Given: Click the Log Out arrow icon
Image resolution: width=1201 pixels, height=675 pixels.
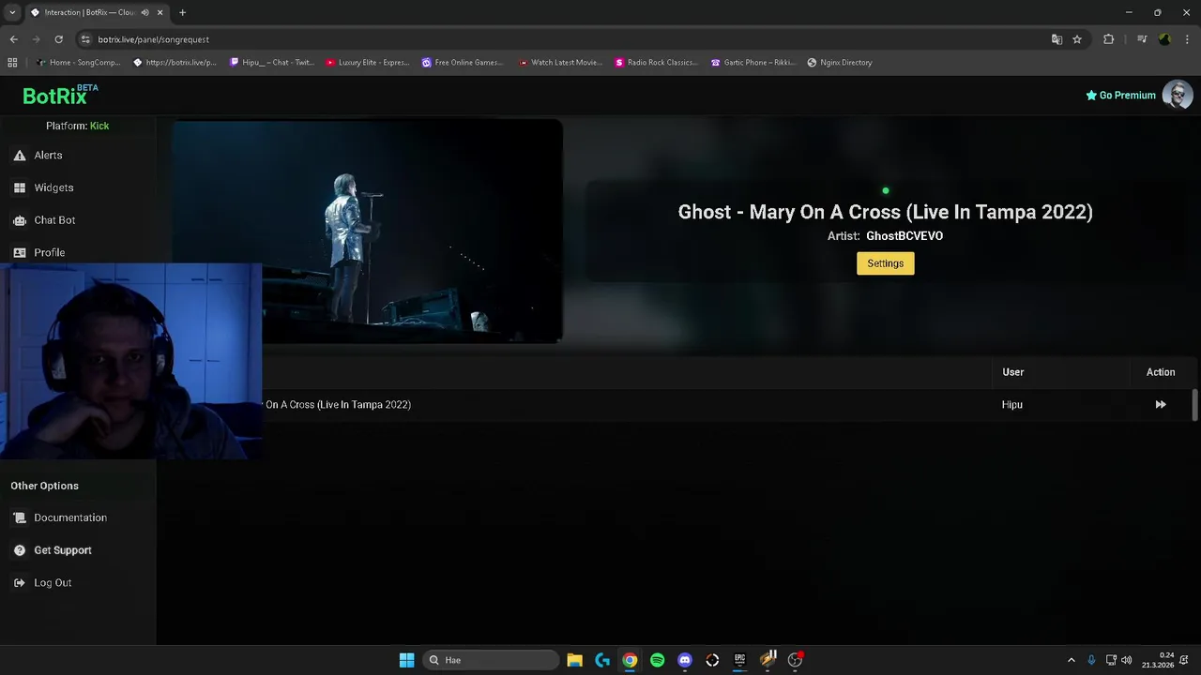Looking at the screenshot, I should coord(20,583).
